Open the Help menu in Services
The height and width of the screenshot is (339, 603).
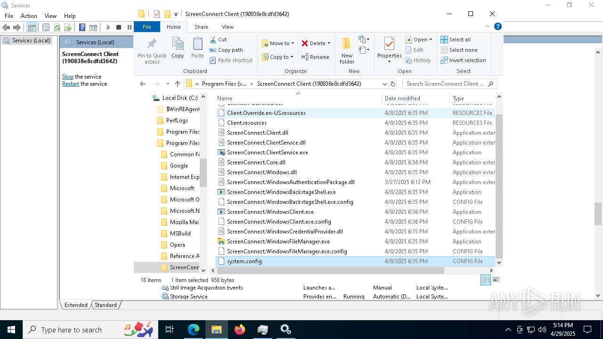[x=70, y=16]
